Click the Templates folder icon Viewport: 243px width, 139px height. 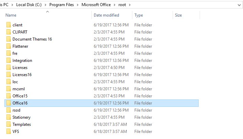(x=9, y=124)
